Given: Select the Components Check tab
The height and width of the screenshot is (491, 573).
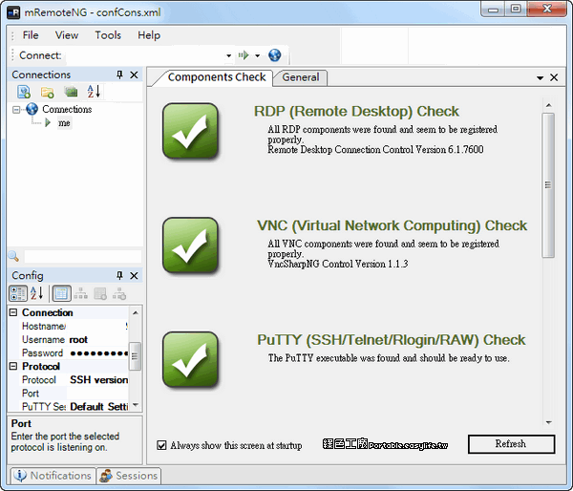Looking at the screenshot, I should click(217, 77).
